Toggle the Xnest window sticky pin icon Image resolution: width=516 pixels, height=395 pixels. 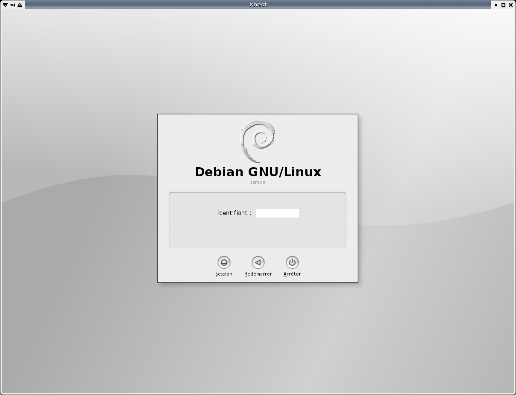point(12,5)
